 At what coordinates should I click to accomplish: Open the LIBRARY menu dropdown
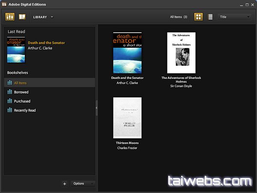(x=43, y=17)
